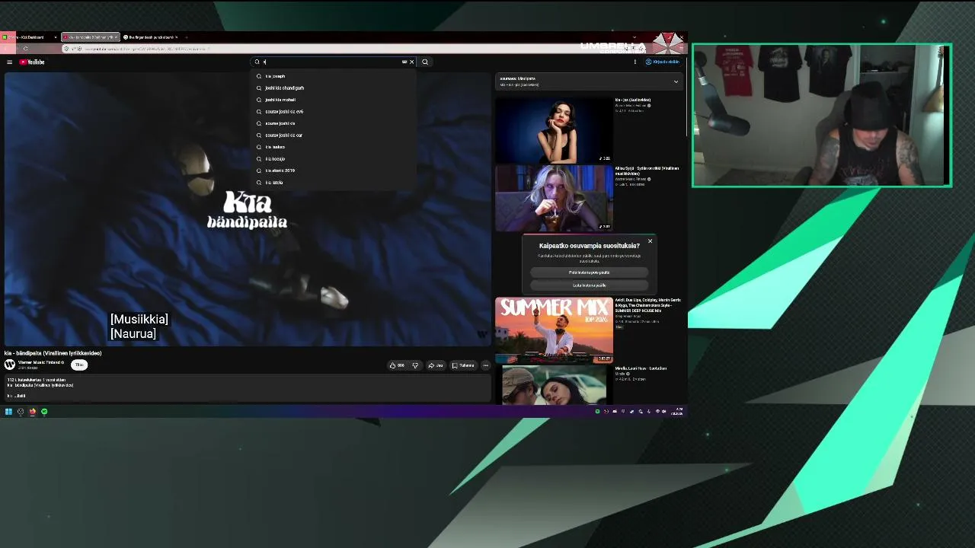Image resolution: width=975 pixels, height=548 pixels.
Task: Expand the video description box
Action: click(247, 387)
